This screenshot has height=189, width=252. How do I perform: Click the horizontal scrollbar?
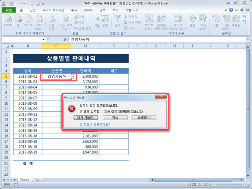tap(193, 180)
